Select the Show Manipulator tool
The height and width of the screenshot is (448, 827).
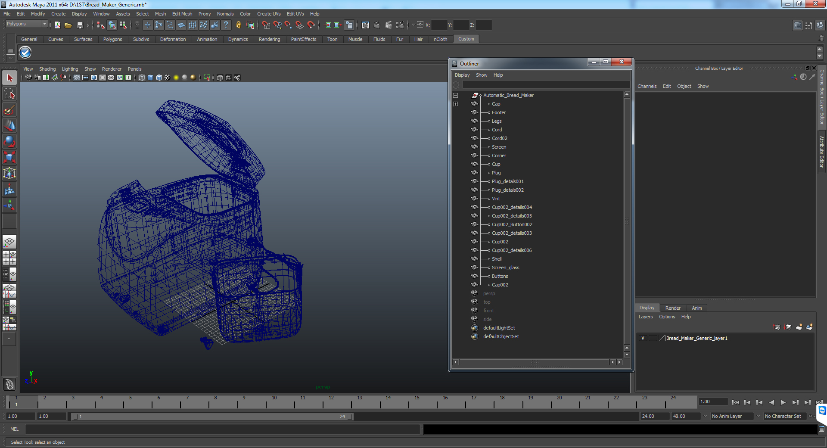click(x=9, y=205)
